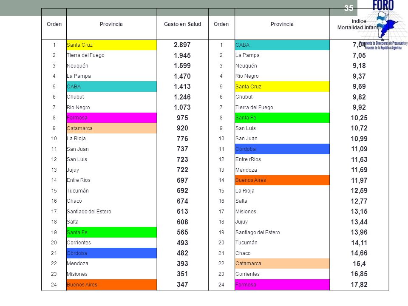
Task: Click mortality value 11,69 for Mendoza
Action: (x=359, y=170)
